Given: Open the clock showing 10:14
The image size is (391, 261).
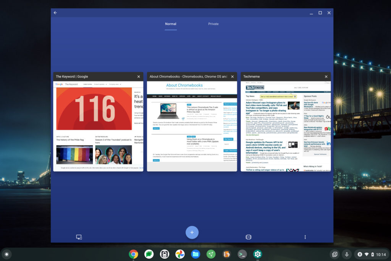Looking at the screenshot, I should tap(381, 254).
